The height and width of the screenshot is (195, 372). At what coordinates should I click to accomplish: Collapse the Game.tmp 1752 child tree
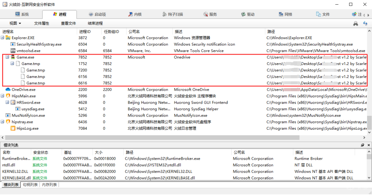[x=12, y=64]
